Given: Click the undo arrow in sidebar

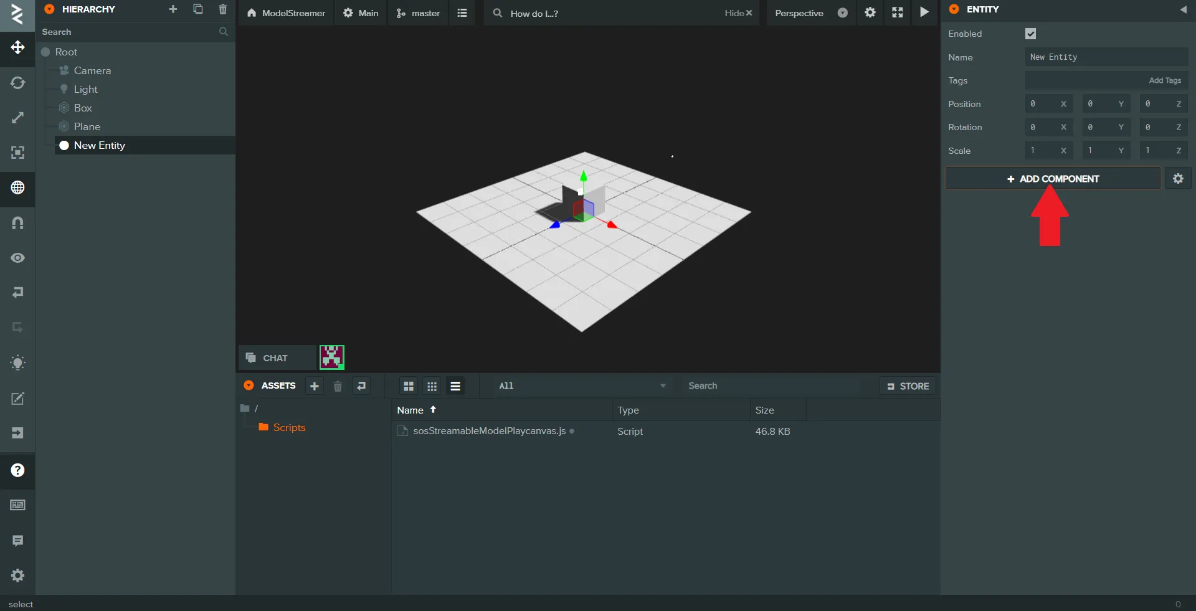Looking at the screenshot, I should coord(17,292).
